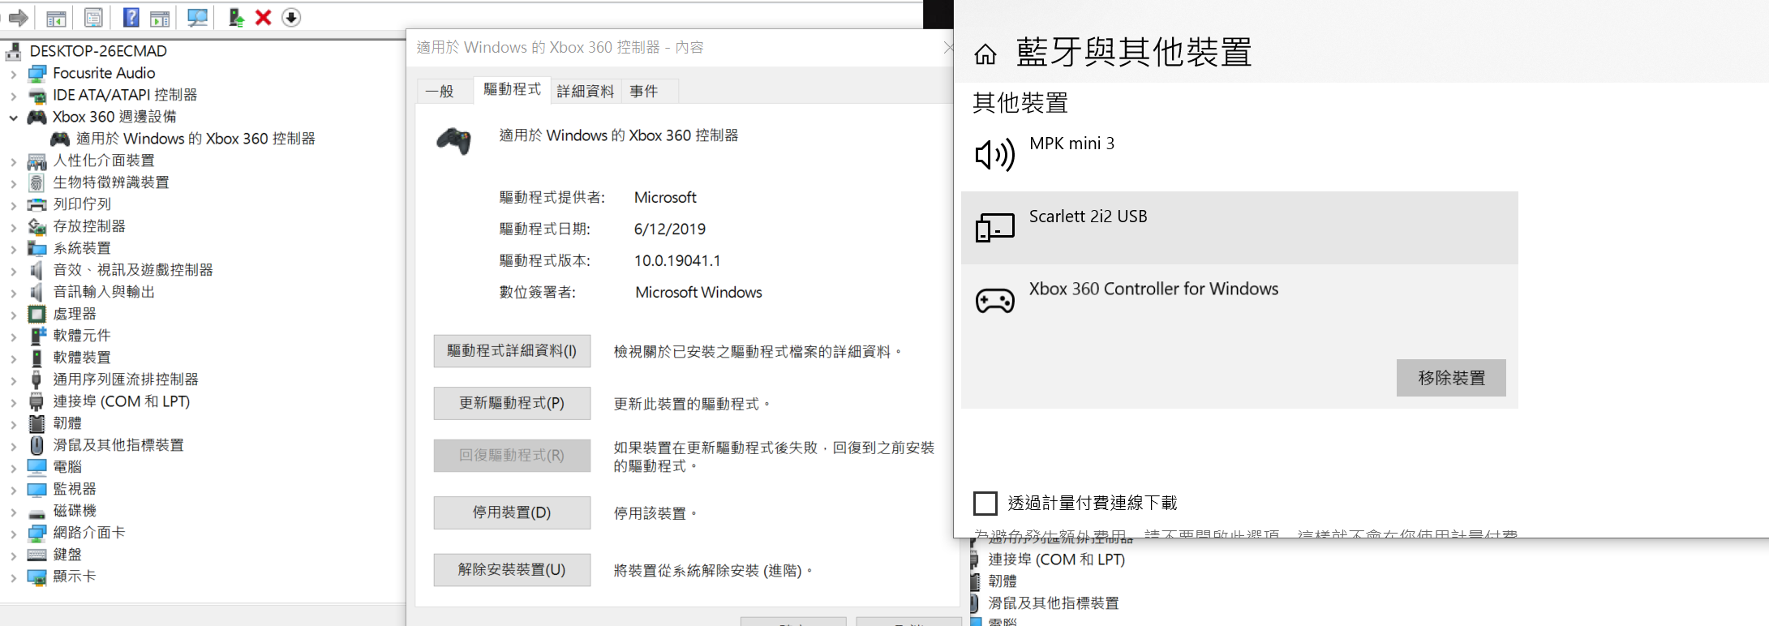Click the forward arrow in Device Manager toolbar

pyautogui.click(x=19, y=17)
